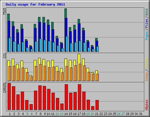Click the red KBytes bar for day 20
Screen dimensions: 150x117
(93, 108)
